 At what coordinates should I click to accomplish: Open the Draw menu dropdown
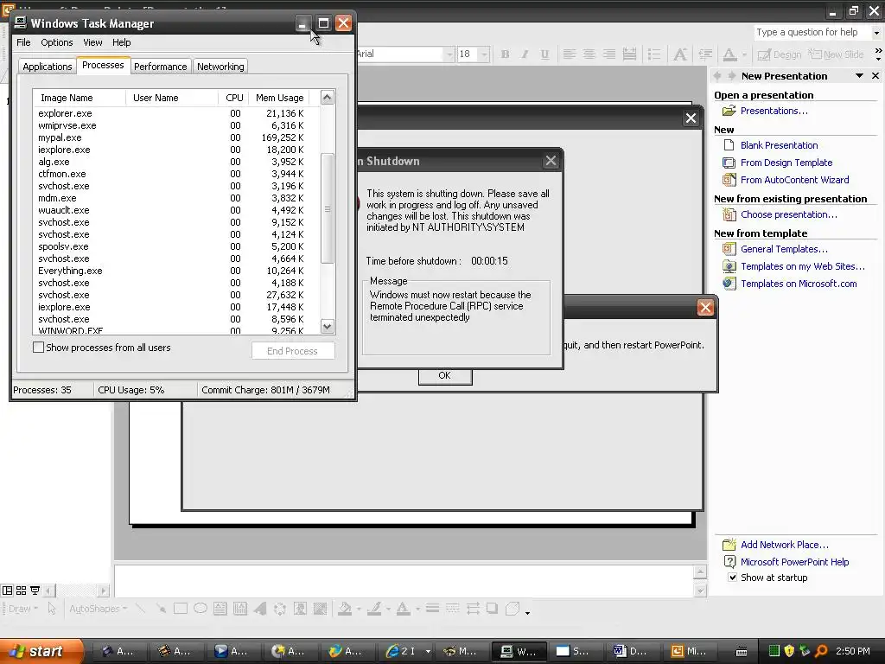(23, 609)
